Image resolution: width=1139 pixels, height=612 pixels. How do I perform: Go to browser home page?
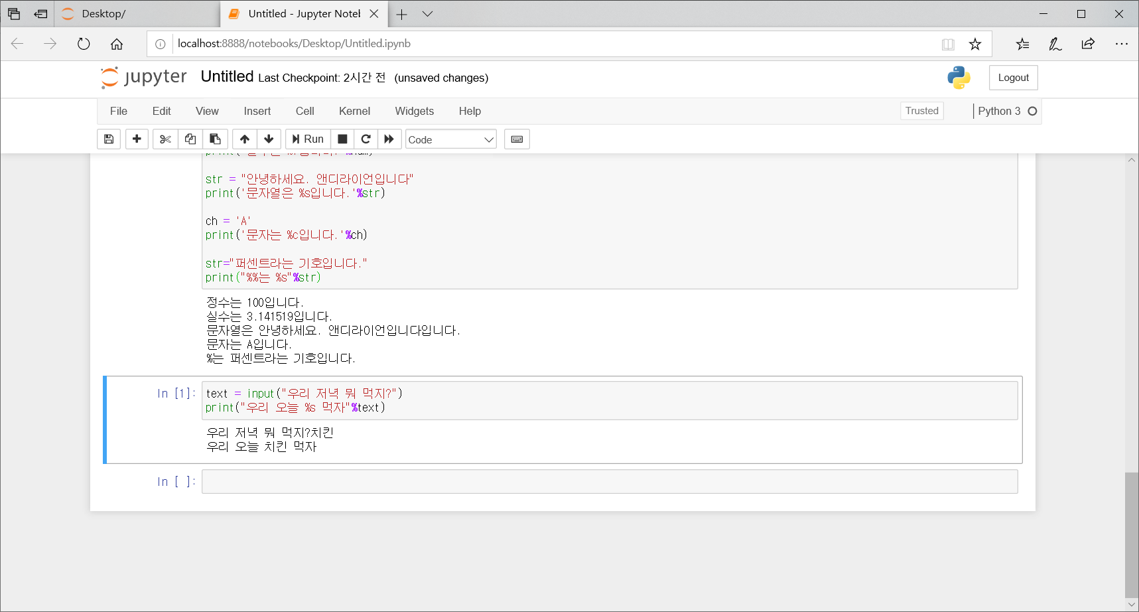(117, 44)
